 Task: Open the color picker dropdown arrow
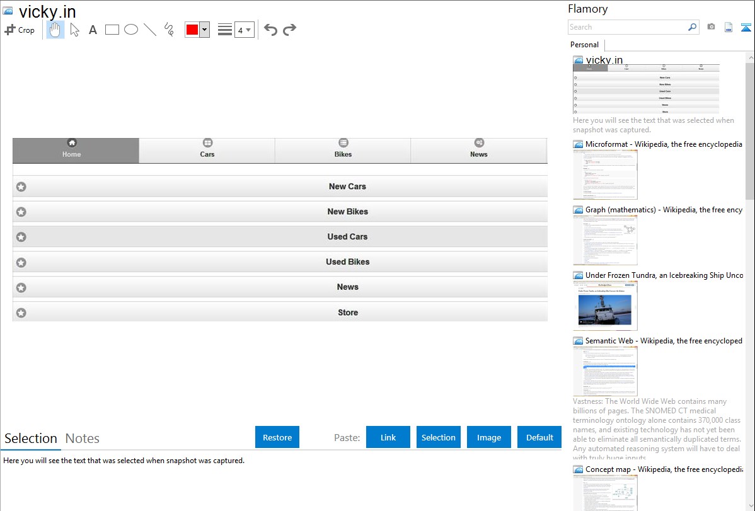point(204,30)
